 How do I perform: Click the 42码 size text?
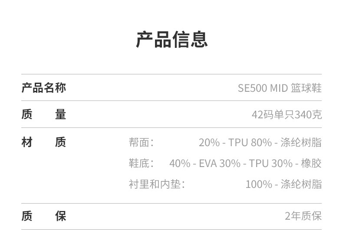(x=261, y=115)
